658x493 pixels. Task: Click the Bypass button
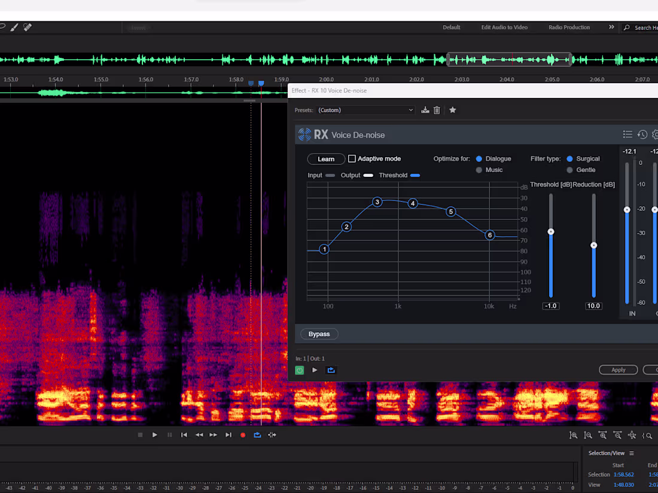(x=319, y=334)
